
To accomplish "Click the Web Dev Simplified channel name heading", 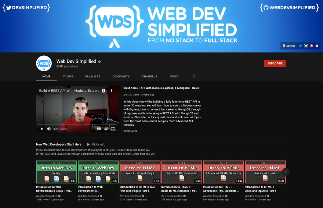I will [x=76, y=61].
